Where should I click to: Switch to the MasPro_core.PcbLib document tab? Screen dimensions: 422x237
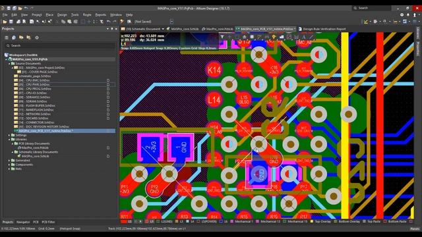(218, 29)
